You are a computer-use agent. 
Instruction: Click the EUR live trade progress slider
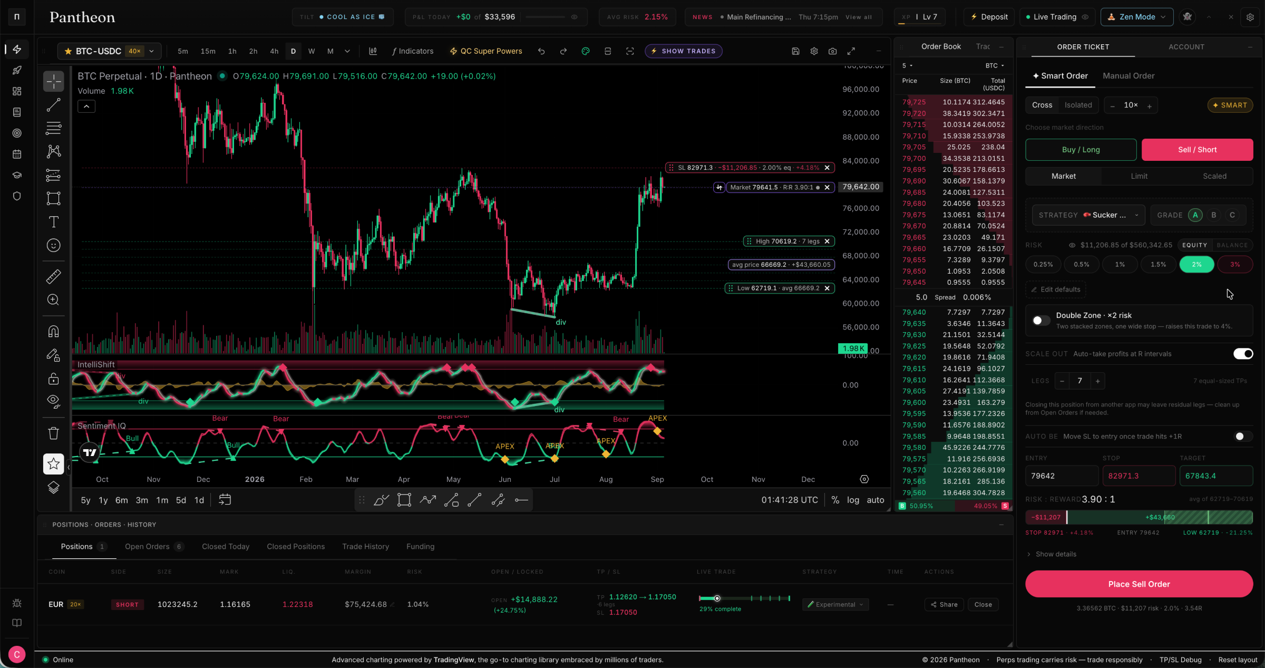[745, 598]
